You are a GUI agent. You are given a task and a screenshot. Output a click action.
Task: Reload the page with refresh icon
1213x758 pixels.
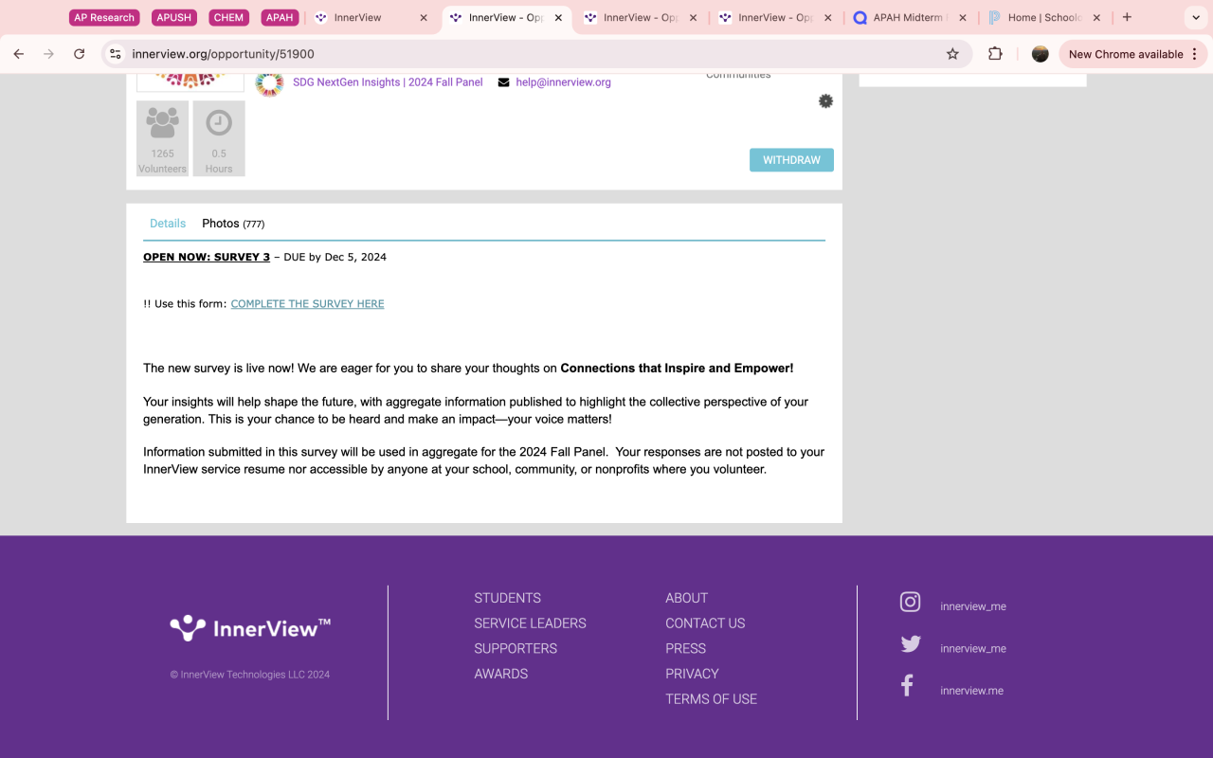(x=80, y=54)
